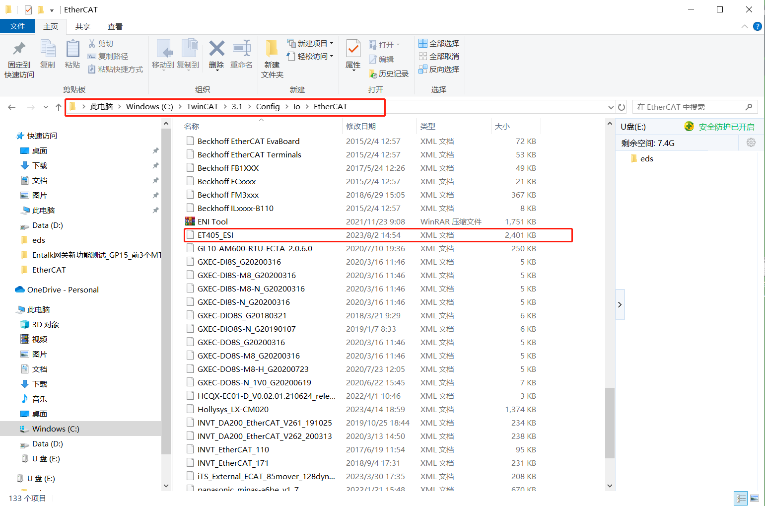This screenshot has width=765, height=506.
Task: Click the up-one-level arrow
Action: (x=59, y=107)
